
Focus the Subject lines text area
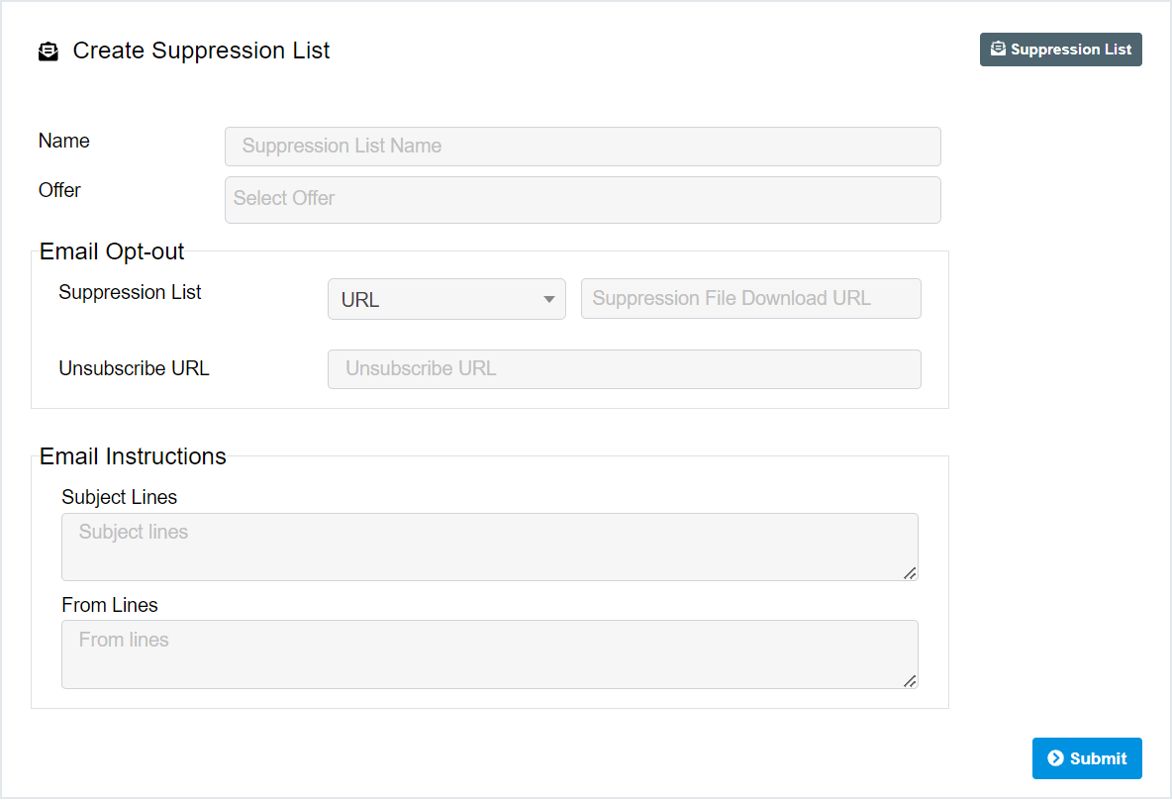[x=489, y=547]
